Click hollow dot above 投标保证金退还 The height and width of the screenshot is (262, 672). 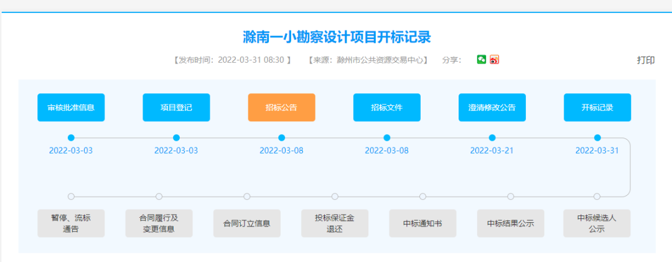click(335, 197)
